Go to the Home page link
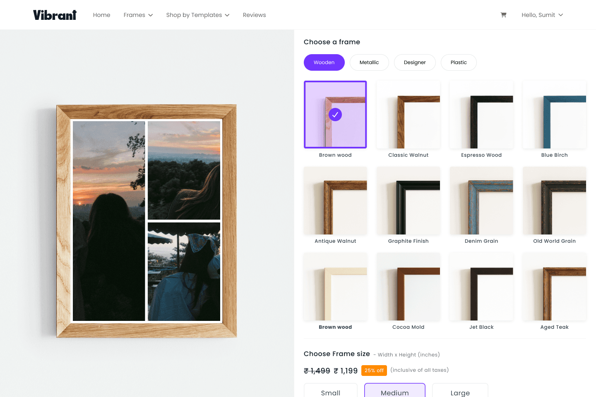 (x=101, y=15)
